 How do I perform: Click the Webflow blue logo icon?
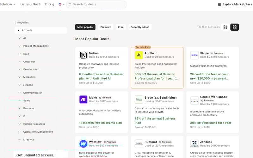click(x=83, y=144)
